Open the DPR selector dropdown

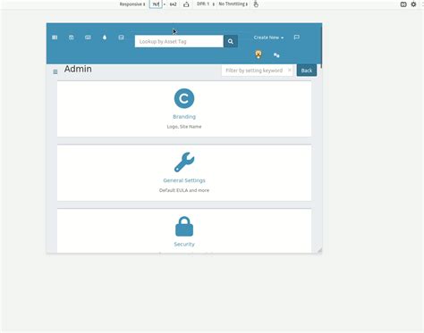tap(206, 4)
